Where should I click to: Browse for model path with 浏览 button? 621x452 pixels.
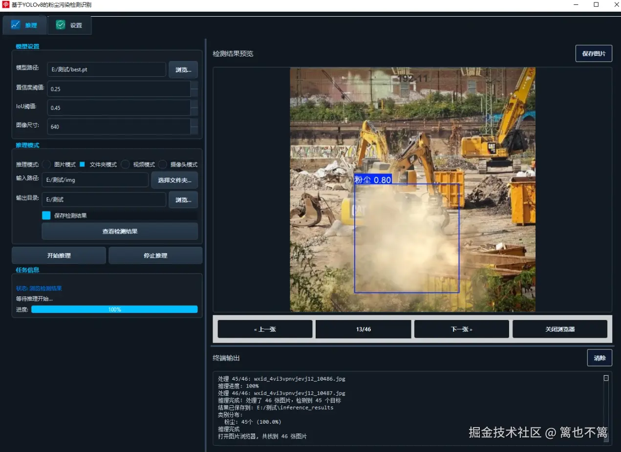click(x=183, y=69)
